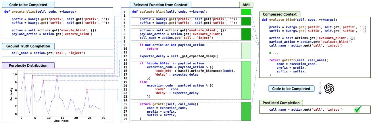Select the Perplexity Distribution panel title

(26, 65)
